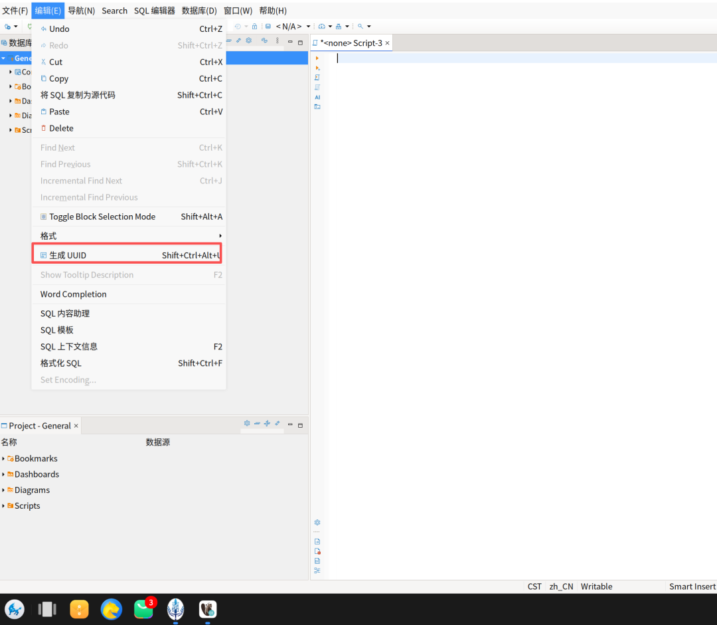
Task: Click the Link with editor icon in Project panel
Action: click(277, 423)
